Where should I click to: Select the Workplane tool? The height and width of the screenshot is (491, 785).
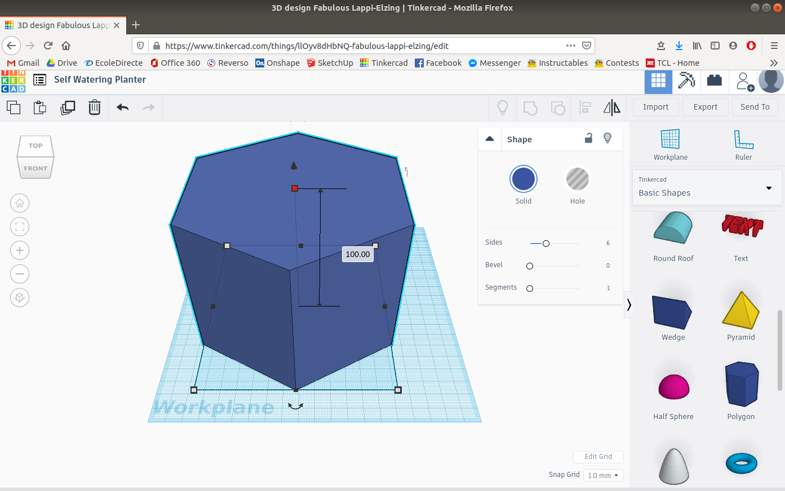(x=671, y=145)
